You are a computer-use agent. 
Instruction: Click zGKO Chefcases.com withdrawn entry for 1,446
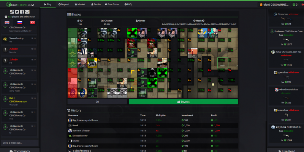286,58
